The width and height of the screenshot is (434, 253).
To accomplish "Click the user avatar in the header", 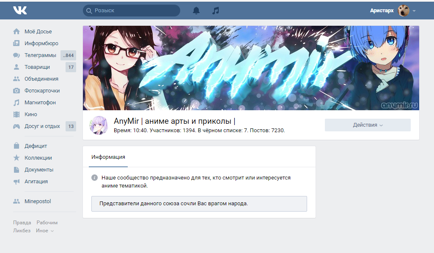I will pos(404,11).
